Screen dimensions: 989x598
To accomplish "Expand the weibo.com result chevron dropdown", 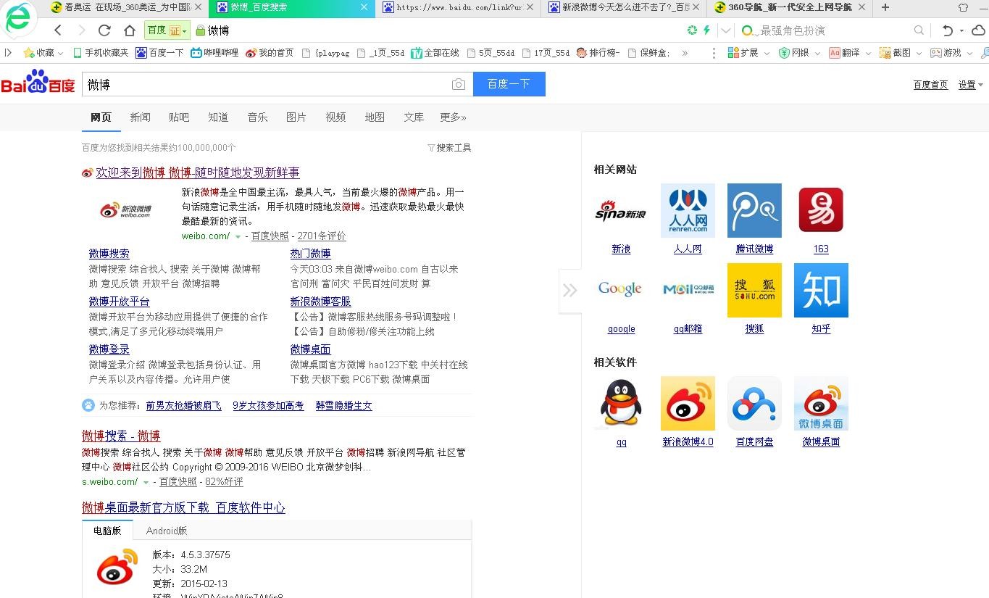I will coord(239,236).
